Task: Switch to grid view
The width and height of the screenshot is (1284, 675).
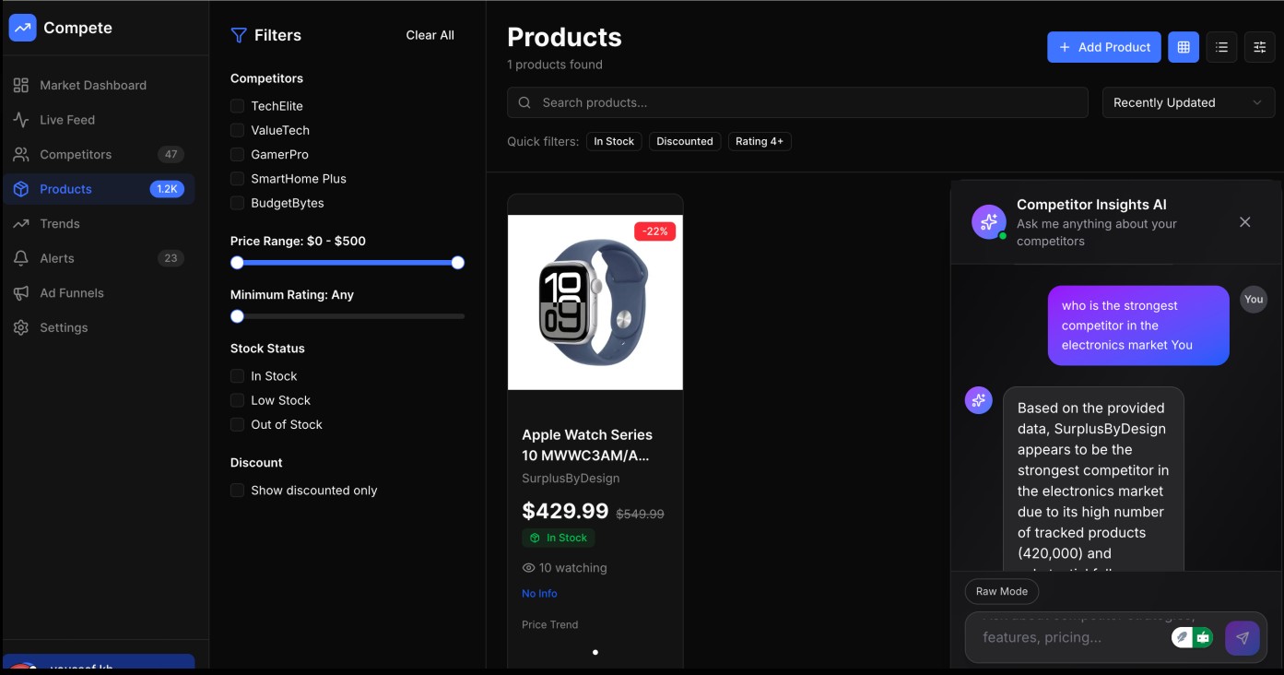Action: click(x=1184, y=47)
